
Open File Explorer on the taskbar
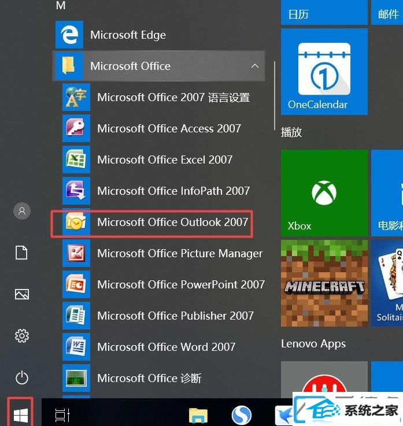[x=198, y=416]
